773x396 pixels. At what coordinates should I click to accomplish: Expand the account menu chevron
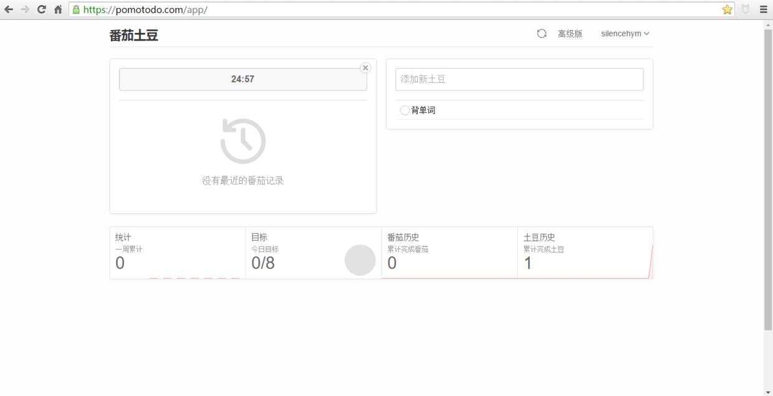point(646,34)
